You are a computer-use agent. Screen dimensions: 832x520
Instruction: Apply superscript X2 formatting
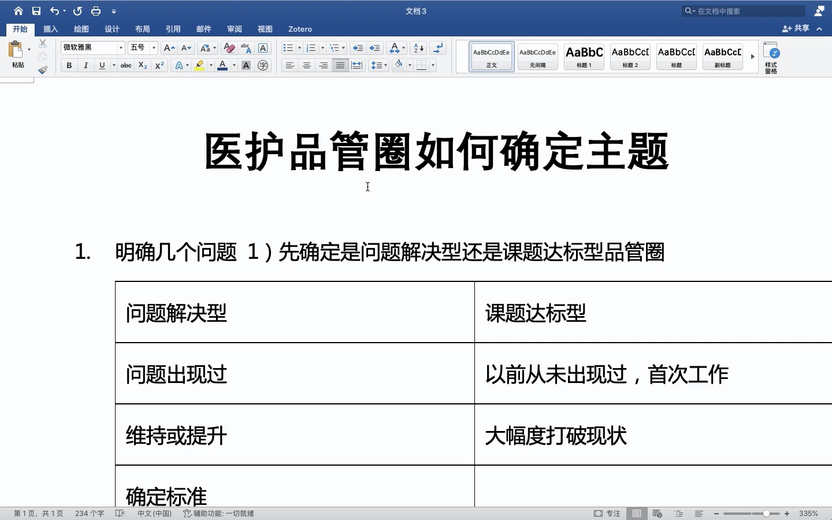tap(159, 65)
